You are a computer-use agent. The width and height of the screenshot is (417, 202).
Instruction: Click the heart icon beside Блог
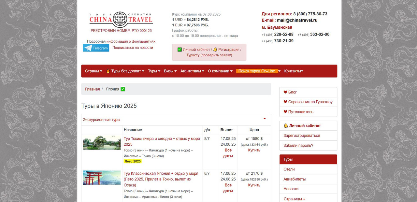pyautogui.click(x=285, y=92)
